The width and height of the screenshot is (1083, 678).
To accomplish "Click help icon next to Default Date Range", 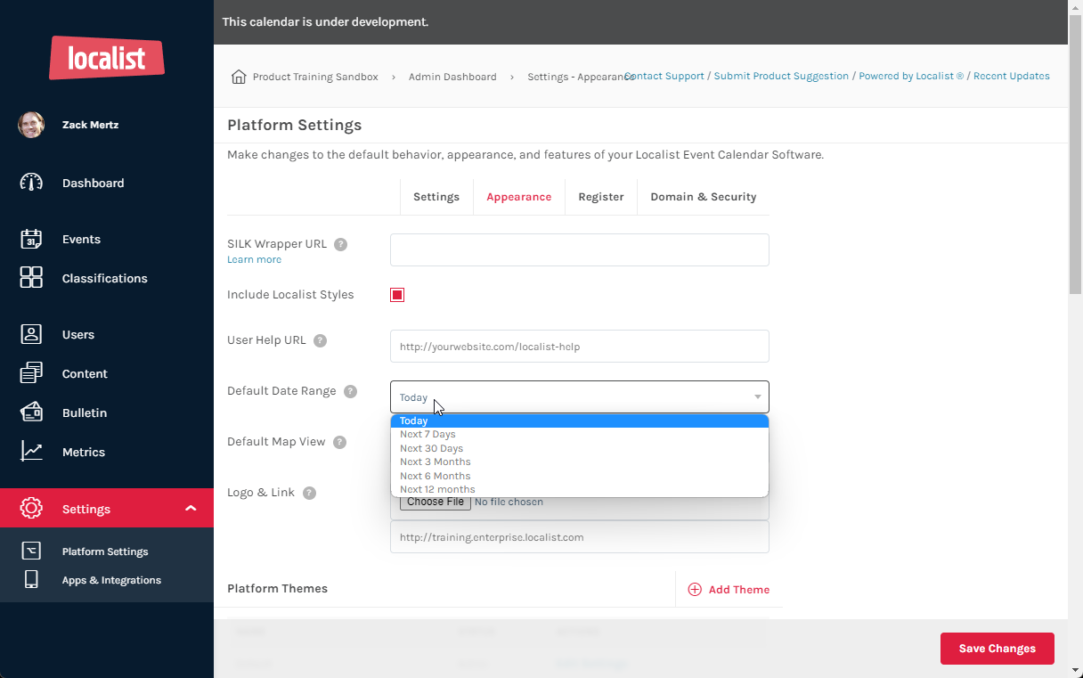I will [x=350, y=391].
